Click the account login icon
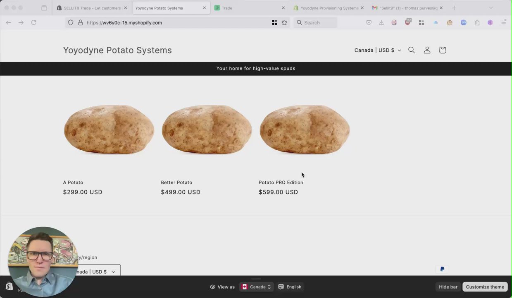Screen dimensions: 512x298 pos(427,50)
